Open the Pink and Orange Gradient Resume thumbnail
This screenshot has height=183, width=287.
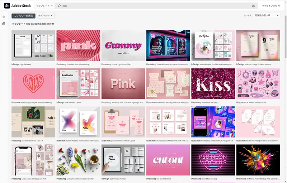258,45
